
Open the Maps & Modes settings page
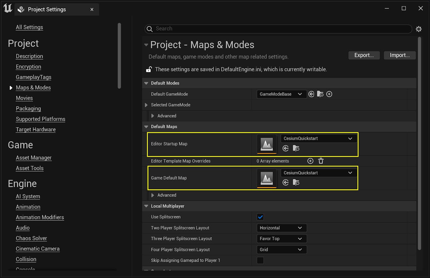(x=33, y=88)
